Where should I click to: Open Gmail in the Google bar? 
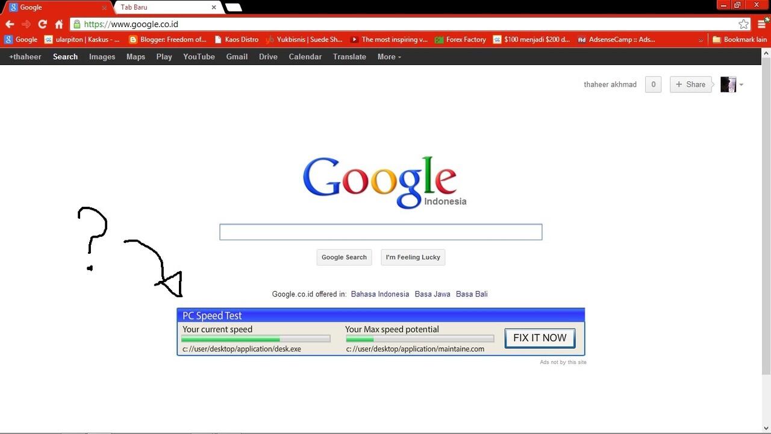[237, 57]
